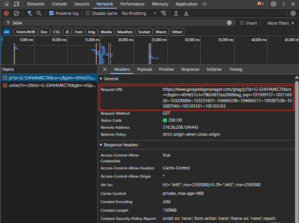Open the No throttling dropdown
The height and width of the screenshot is (223, 299).
139,13
